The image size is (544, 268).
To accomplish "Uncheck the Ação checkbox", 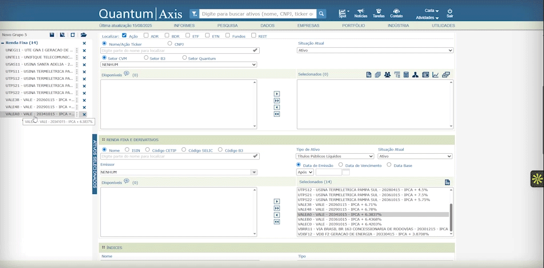I will [124, 35].
